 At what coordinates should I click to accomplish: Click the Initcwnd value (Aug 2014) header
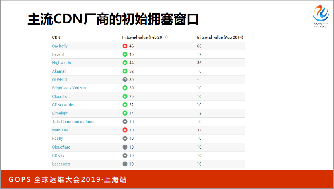click(x=220, y=37)
